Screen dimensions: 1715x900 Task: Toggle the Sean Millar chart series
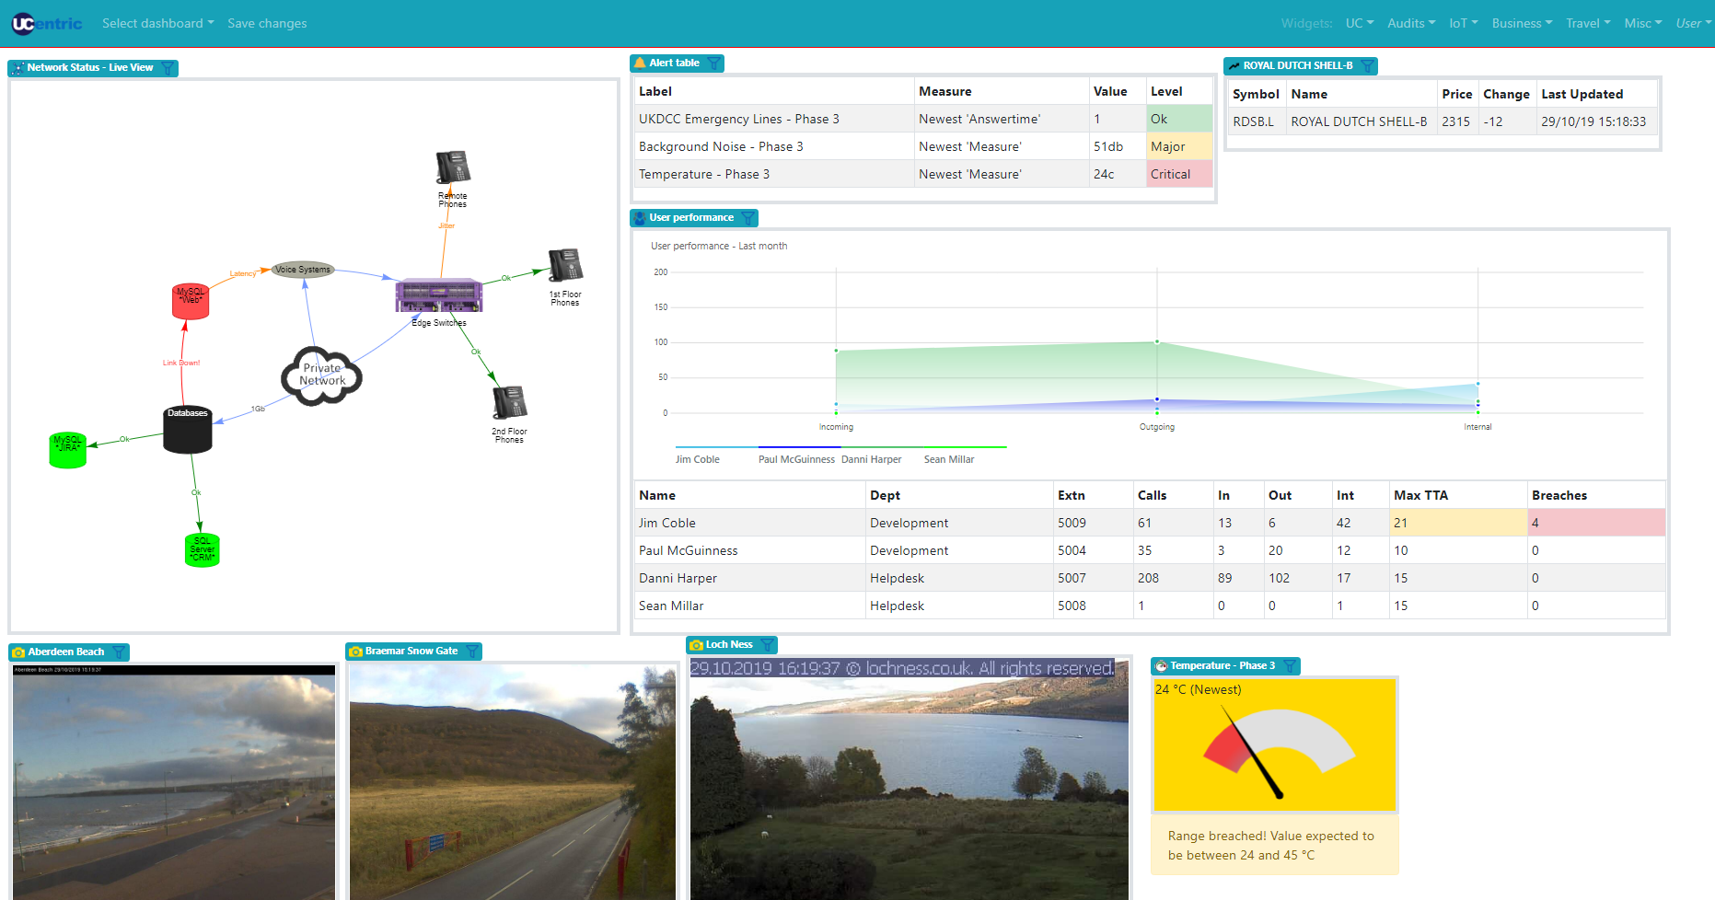[x=949, y=458]
